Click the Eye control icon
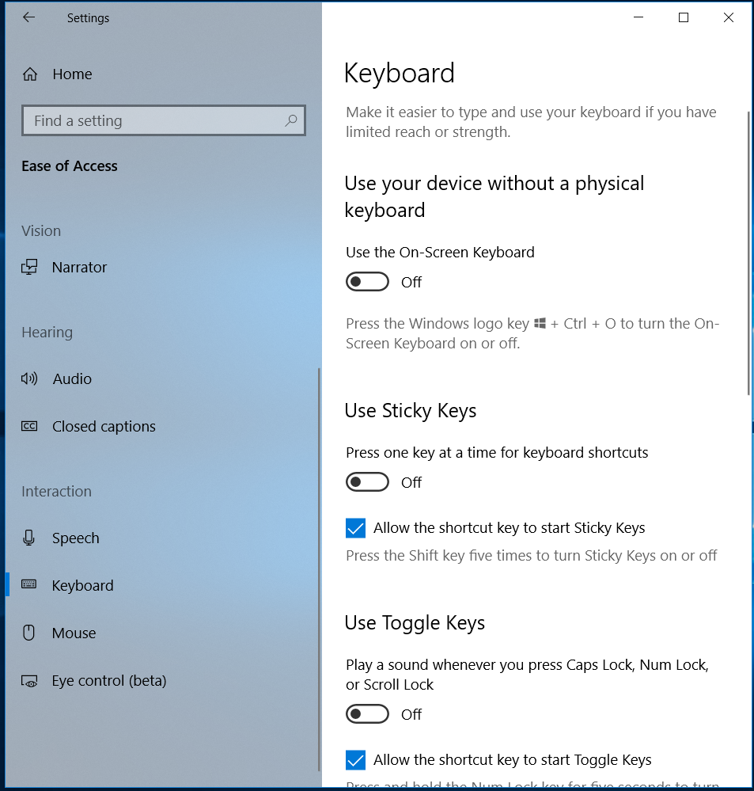Image resolution: width=754 pixels, height=791 pixels. point(30,681)
